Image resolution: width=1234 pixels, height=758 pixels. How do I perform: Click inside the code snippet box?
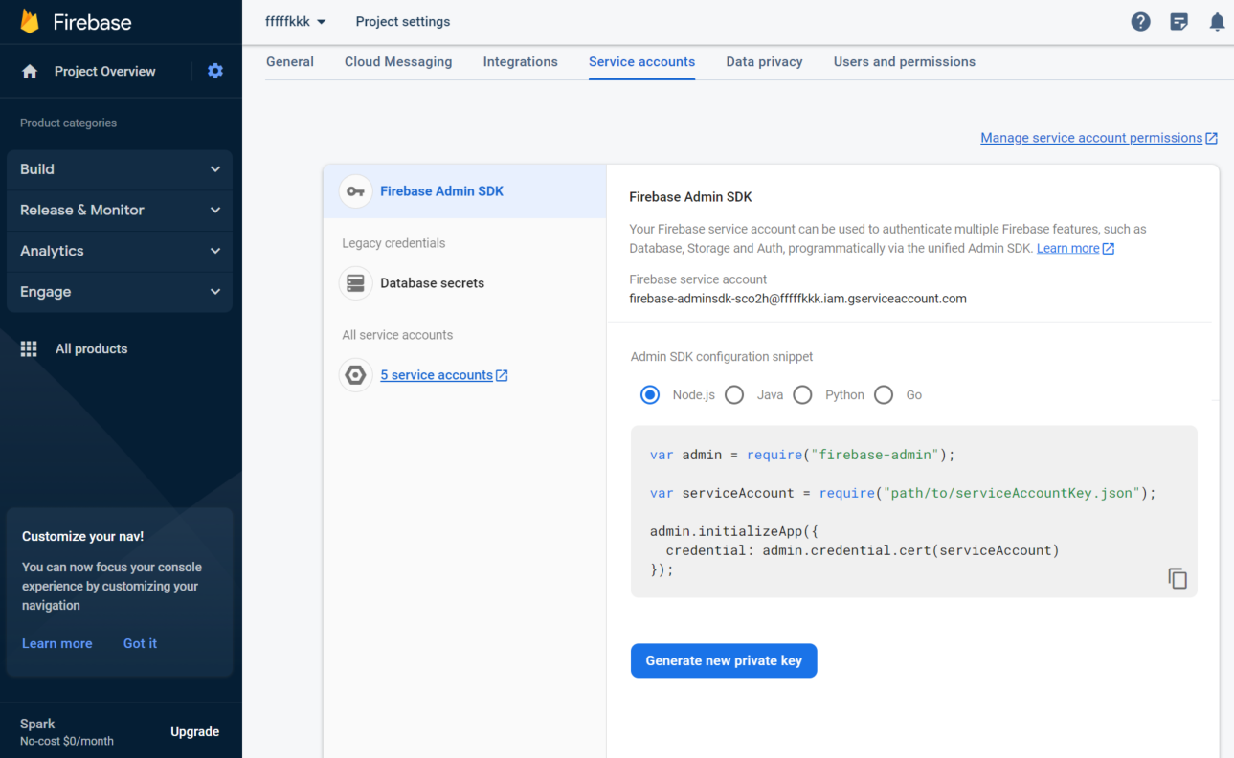(x=913, y=512)
